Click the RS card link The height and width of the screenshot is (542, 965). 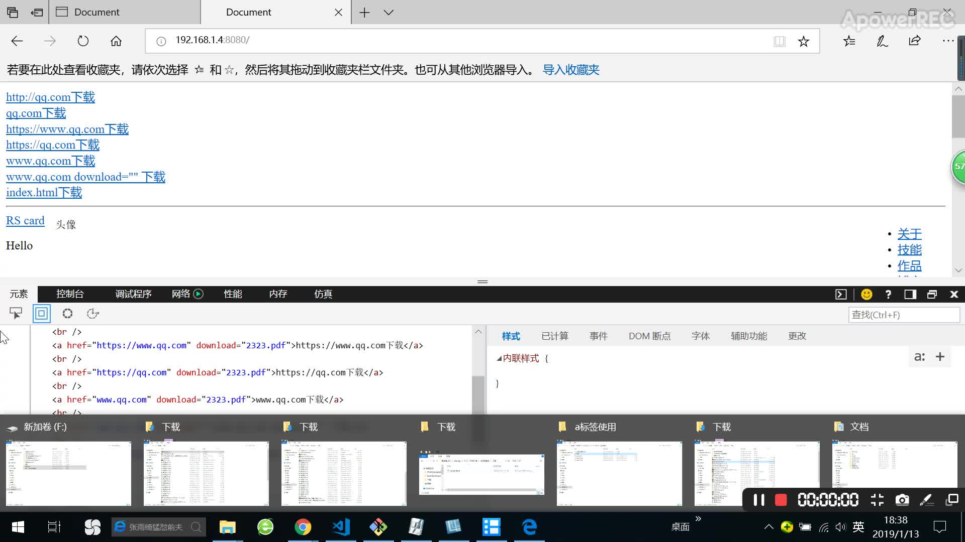(x=25, y=221)
